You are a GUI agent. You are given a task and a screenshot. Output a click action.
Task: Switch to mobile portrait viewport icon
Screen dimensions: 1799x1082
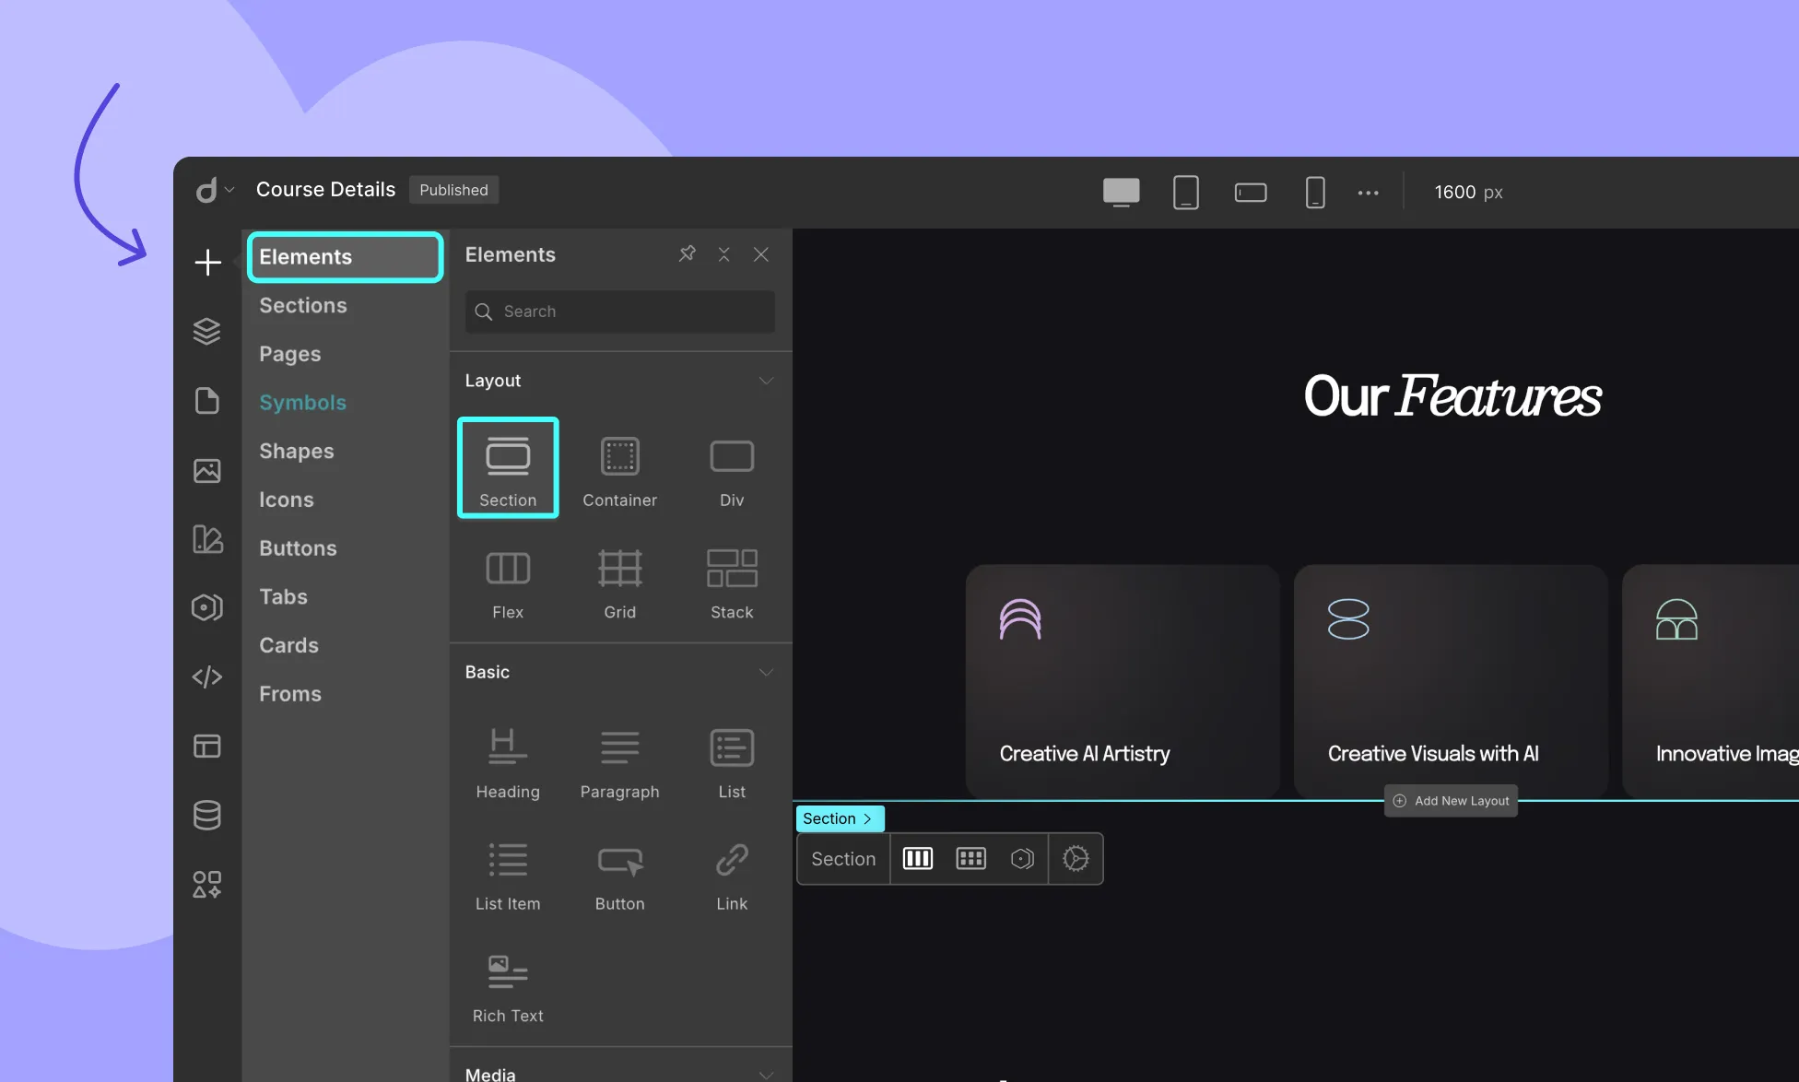pyautogui.click(x=1315, y=192)
